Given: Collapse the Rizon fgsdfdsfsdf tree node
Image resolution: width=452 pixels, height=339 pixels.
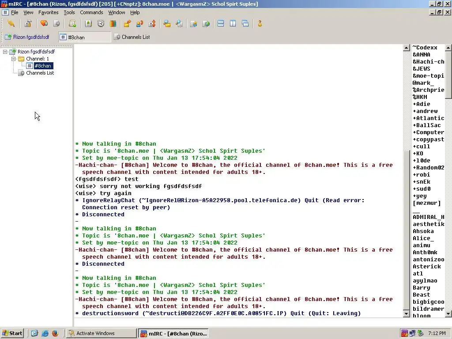Looking at the screenshot, I should [x=5, y=52].
